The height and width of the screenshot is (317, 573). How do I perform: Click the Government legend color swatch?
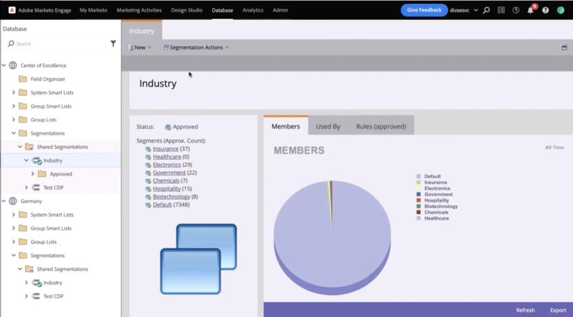pyautogui.click(x=419, y=194)
